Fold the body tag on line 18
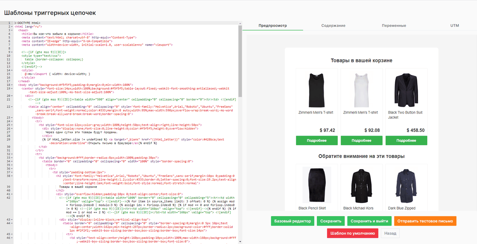Viewport: 477px width, 244px height. pos(12,85)
